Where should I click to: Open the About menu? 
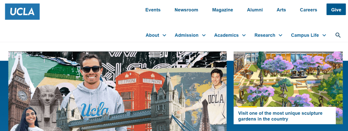click(x=152, y=35)
